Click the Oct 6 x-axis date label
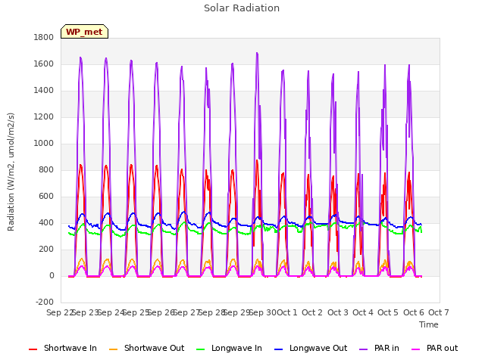 coord(414,312)
